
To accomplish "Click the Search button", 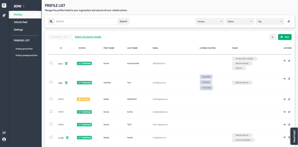I will click(123, 21).
